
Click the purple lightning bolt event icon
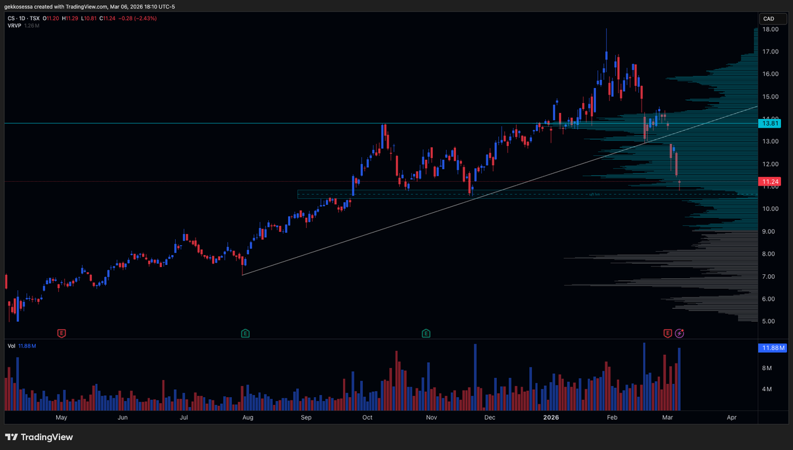click(x=680, y=333)
